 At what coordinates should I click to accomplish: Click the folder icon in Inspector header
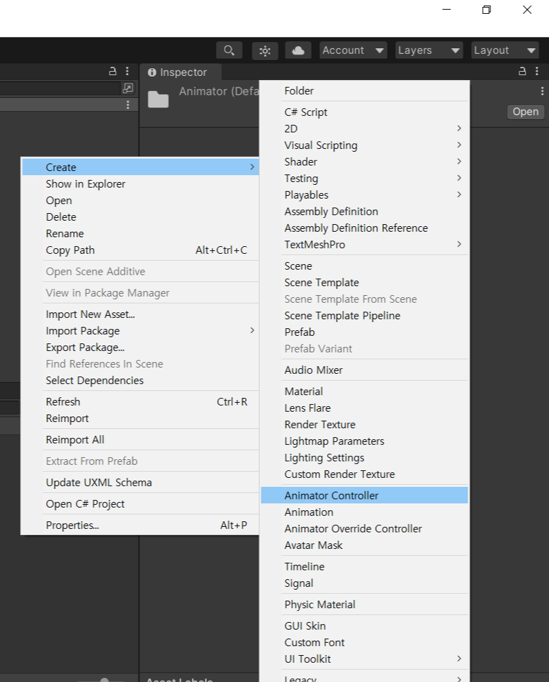[159, 99]
